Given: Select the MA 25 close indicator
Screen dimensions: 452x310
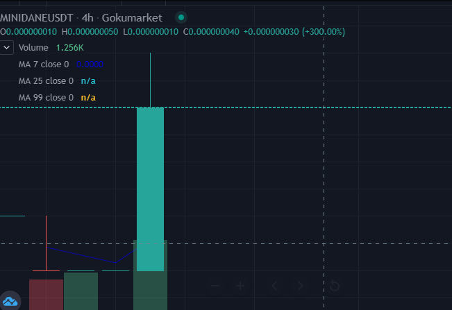Looking at the screenshot, I should (x=46, y=81).
